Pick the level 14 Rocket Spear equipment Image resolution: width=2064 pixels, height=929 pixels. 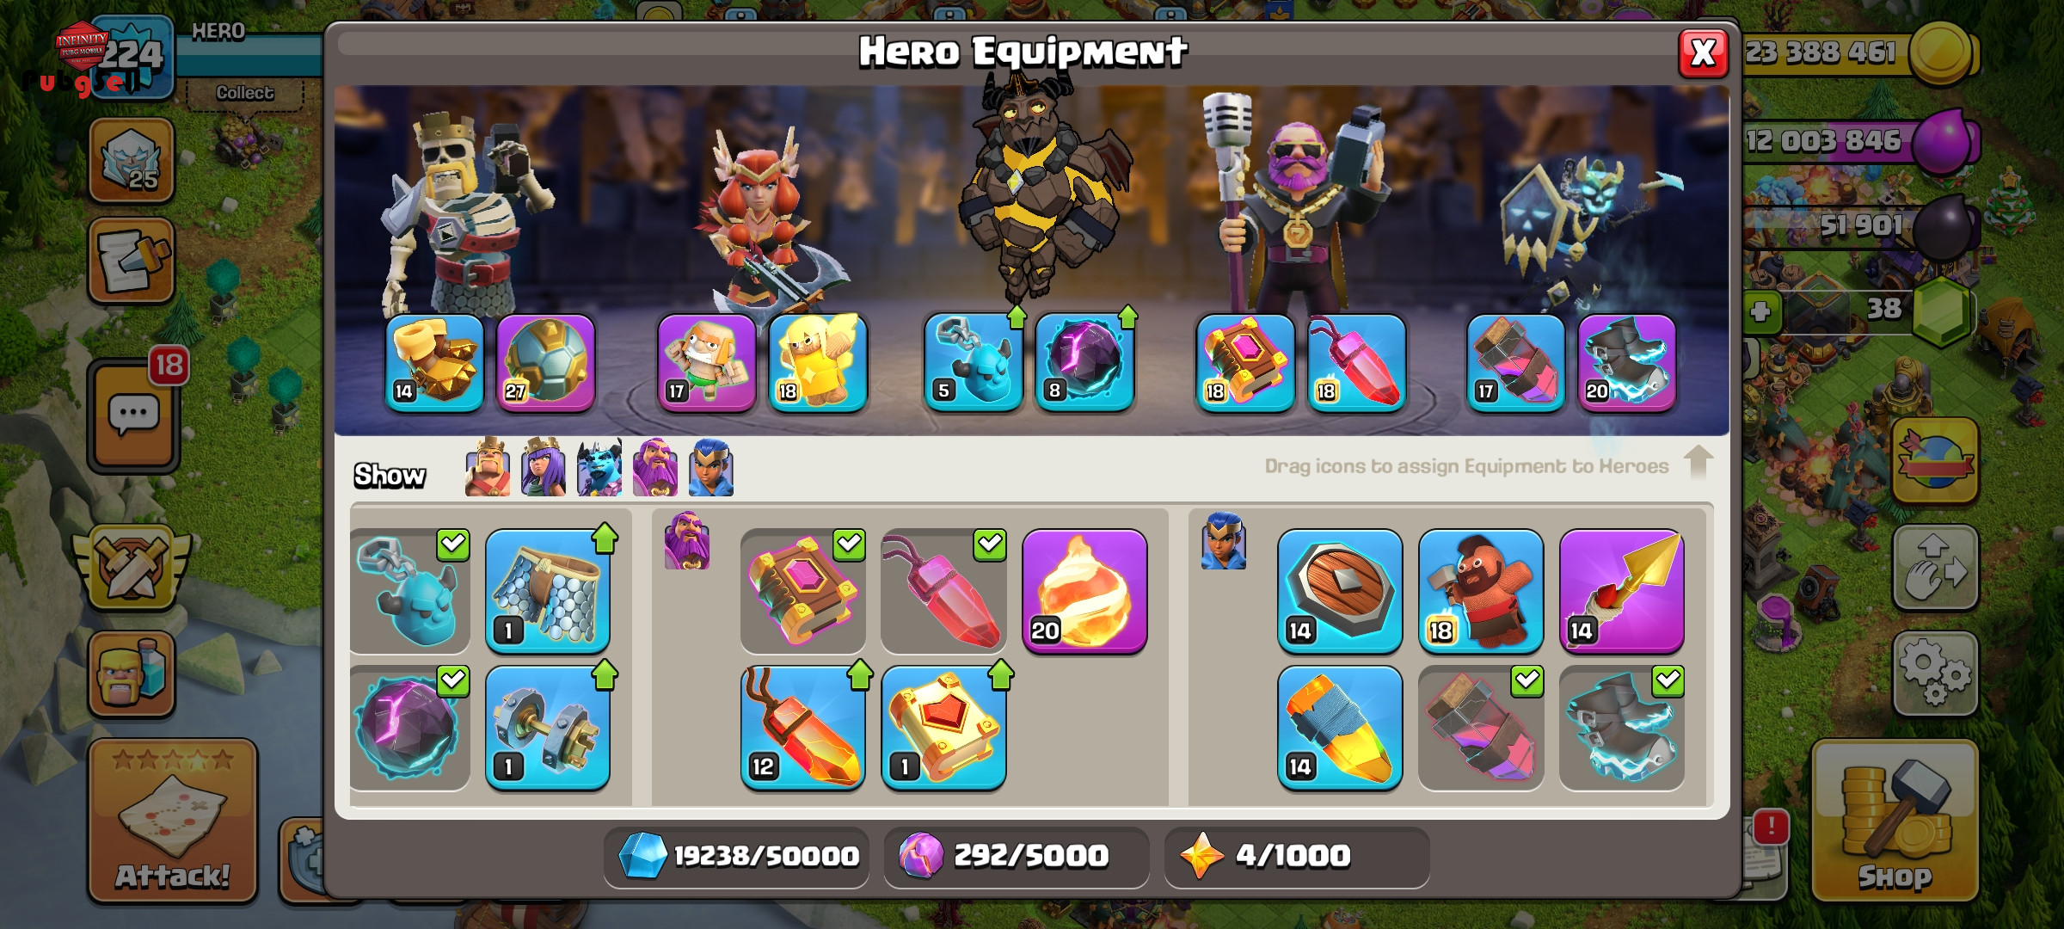[1621, 591]
